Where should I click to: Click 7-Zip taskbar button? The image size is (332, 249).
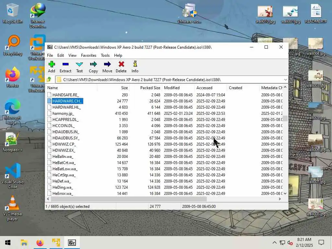pyautogui.click(x=72, y=243)
